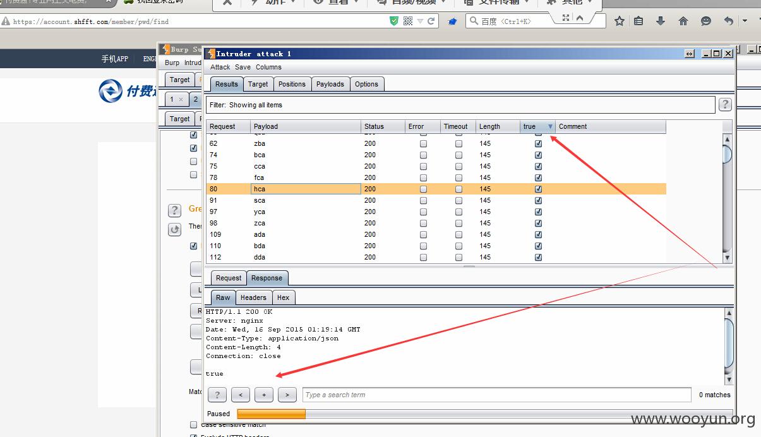Toggle Timeout checkbox for payload ada
The width and height of the screenshot is (761, 437).
[x=458, y=234]
